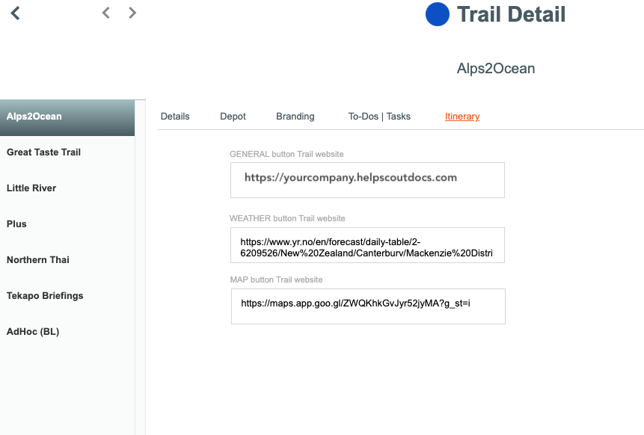Go to the next record with the right chevron

(132, 13)
